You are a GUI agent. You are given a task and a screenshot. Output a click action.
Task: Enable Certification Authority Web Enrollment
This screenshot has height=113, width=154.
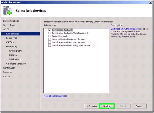coord(50,33)
